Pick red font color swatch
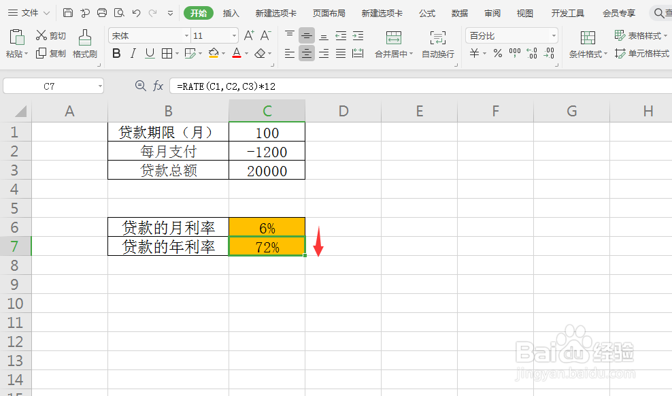The width and height of the screenshot is (672, 396). (237, 54)
